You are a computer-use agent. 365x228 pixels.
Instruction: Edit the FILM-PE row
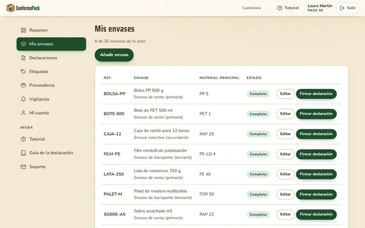285,154
